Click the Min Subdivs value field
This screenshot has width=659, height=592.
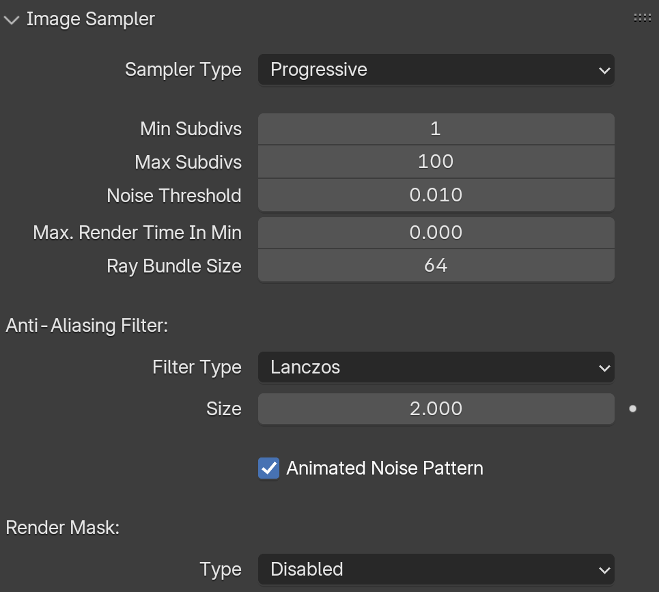click(436, 128)
